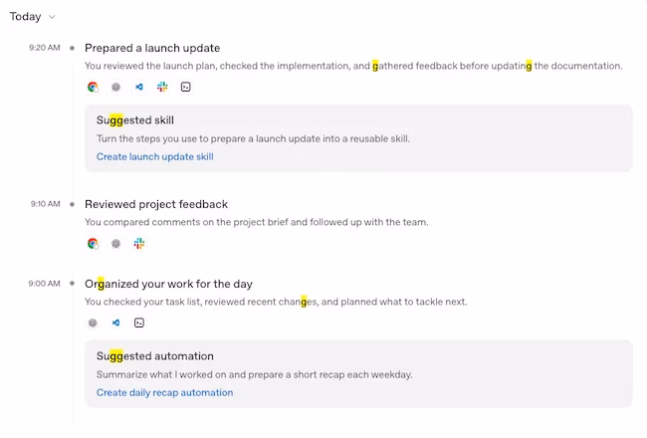Screen dimensions: 647x438
Task: Click VS Code icon under Prepared a launch update
Action: point(139,88)
